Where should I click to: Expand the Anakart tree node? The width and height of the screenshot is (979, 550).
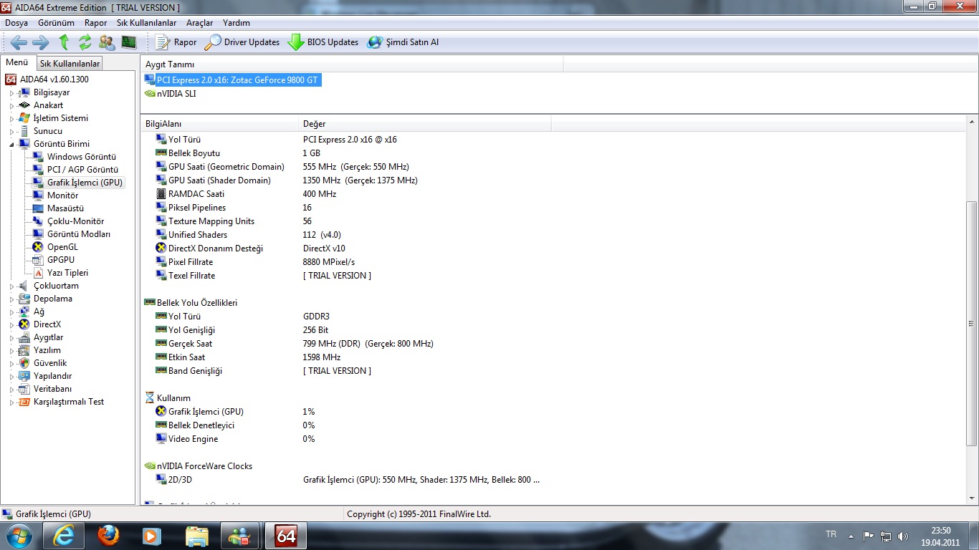click(x=11, y=106)
